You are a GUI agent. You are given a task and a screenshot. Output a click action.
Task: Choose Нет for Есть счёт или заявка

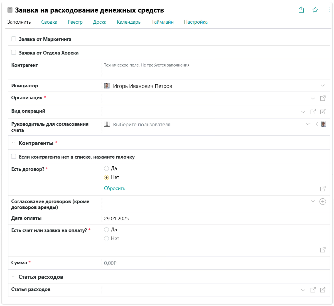click(107, 239)
